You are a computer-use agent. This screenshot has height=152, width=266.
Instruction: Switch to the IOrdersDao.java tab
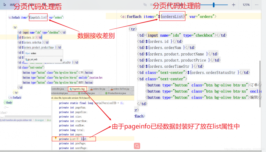point(88,93)
